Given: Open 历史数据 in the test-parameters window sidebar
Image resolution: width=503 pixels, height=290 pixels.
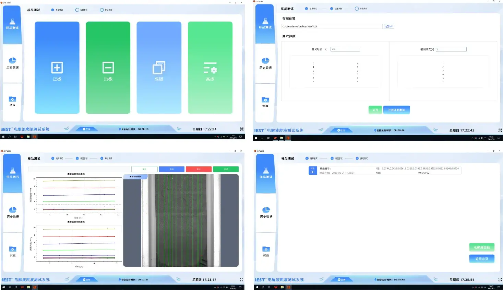Looking at the screenshot, I should [265, 63].
